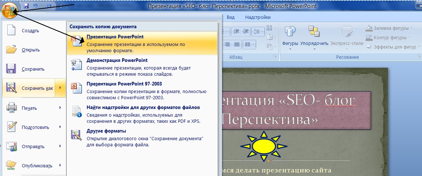Expand the Сохранить как submenu arrow
The image size is (422, 176).
pos(60,88)
